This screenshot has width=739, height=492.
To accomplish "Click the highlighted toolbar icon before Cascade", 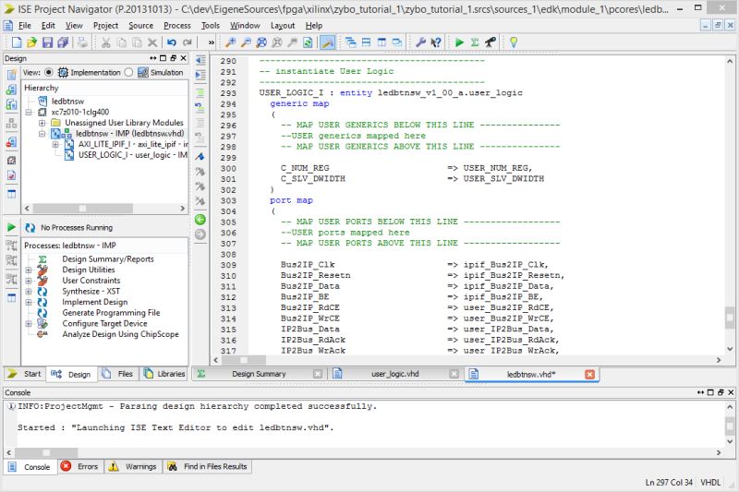I will coord(328,42).
